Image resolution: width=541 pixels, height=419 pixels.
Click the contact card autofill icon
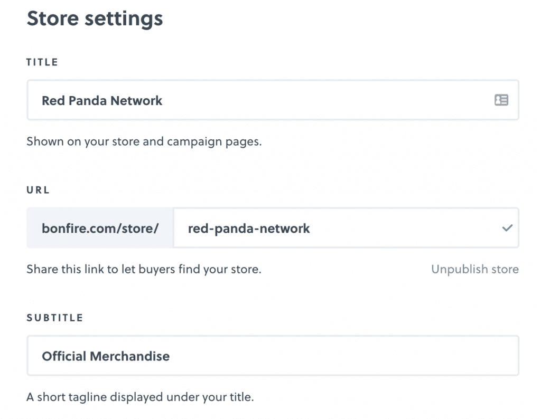coord(501,100)
